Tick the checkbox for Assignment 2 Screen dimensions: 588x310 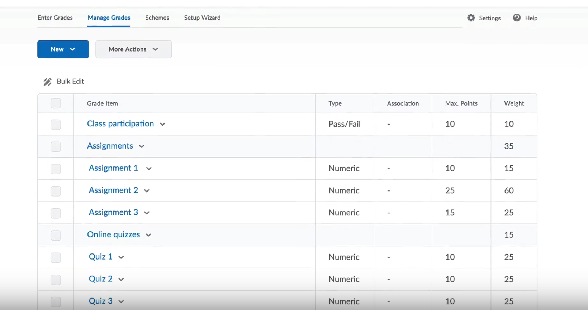tap(56, 191)
